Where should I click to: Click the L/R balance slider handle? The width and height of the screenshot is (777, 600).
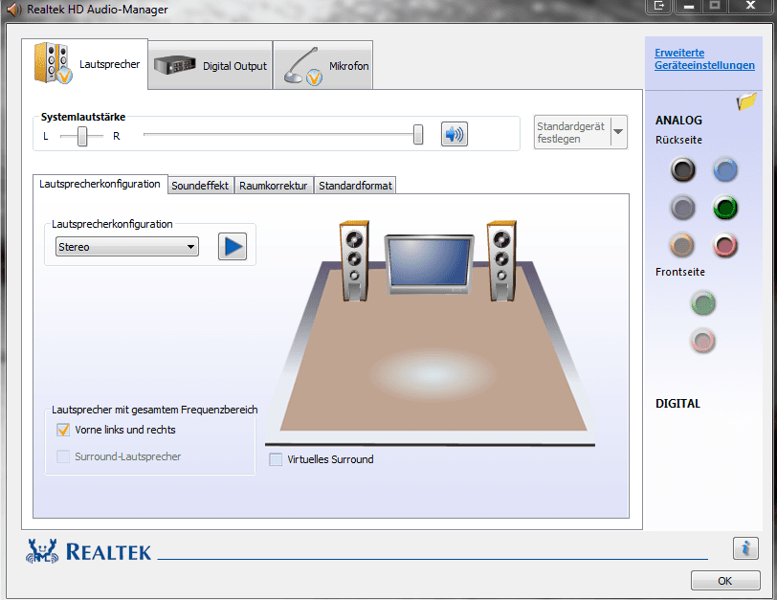[82, 136]
